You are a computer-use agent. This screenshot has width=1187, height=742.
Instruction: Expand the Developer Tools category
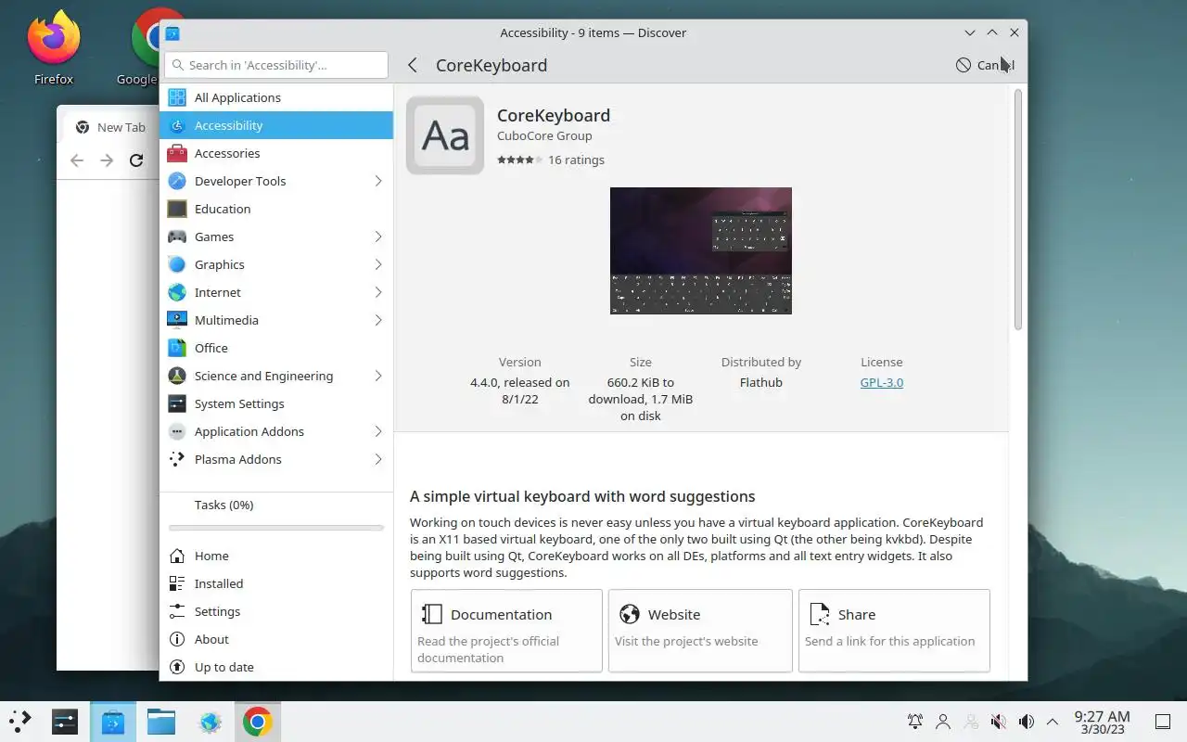tap(378, 181)
